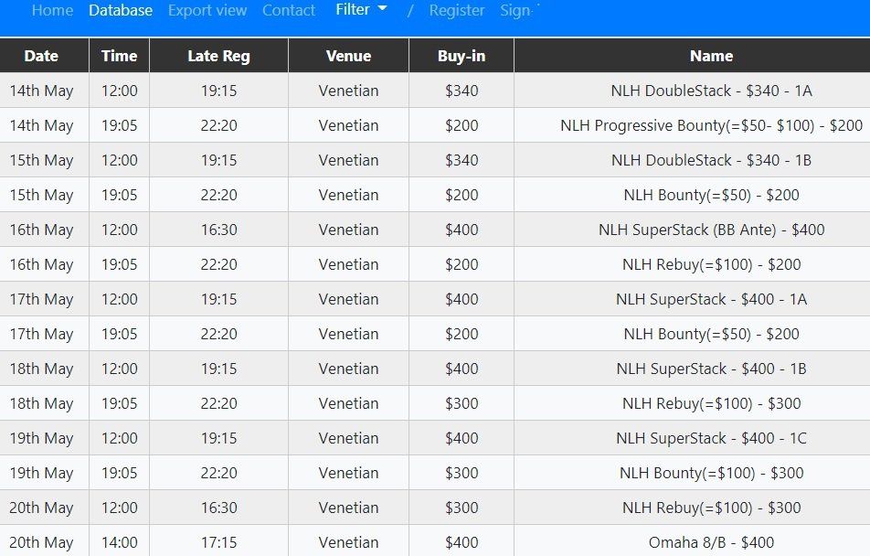The height and width of the screenshot is (556, 870).
Task: Sort by the Late Reg column header
Action: [218, 56]
